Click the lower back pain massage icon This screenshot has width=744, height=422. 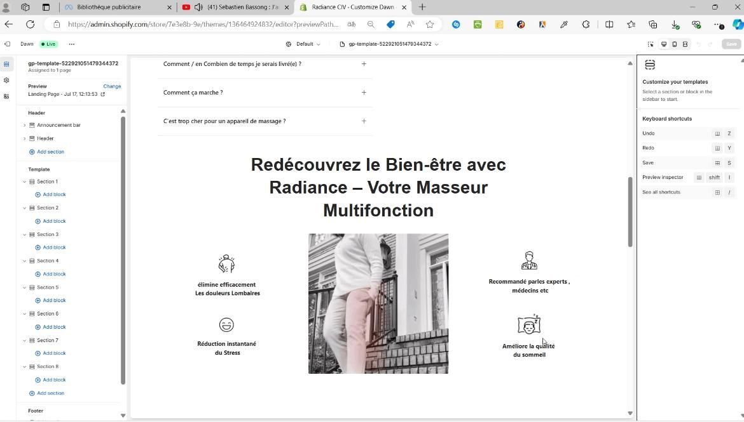(x=226, y=264)
